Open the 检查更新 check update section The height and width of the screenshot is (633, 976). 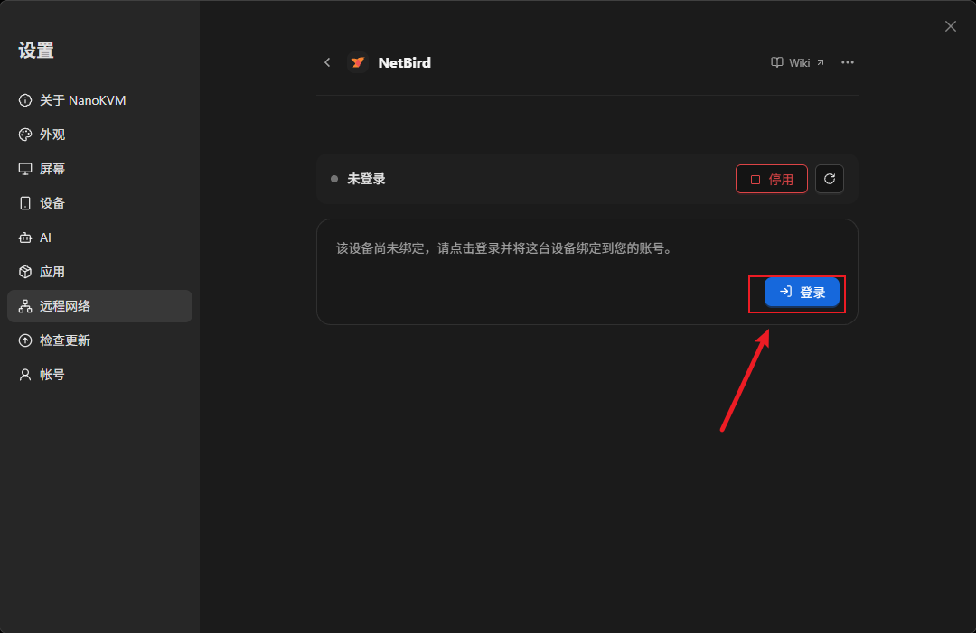click(99, 340)
